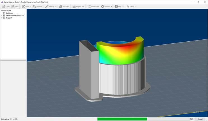Uncheck the Aerial Retainer-Static model checkbox

click(x=4, y=15)
